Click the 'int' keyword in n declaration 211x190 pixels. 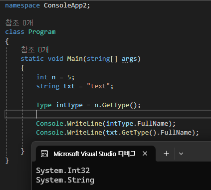pos(42,77)
